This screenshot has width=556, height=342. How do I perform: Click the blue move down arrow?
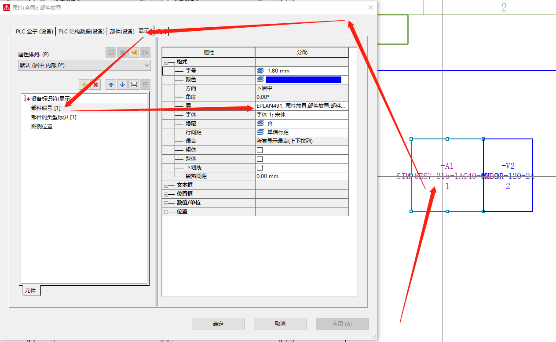pos(122,84)
